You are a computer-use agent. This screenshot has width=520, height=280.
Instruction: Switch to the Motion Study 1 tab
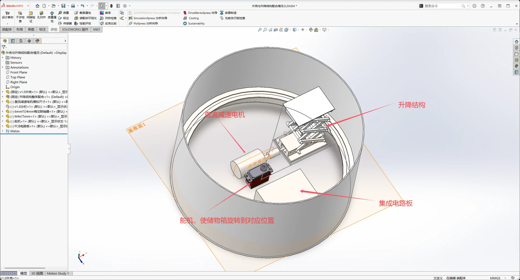coord(58,274)
